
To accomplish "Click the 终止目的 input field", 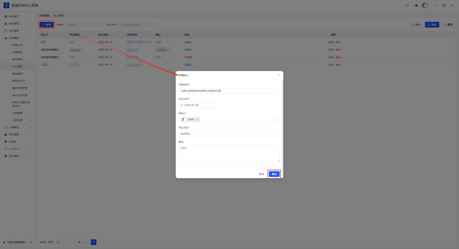I will pyautogui.click(x=229, y=134).
